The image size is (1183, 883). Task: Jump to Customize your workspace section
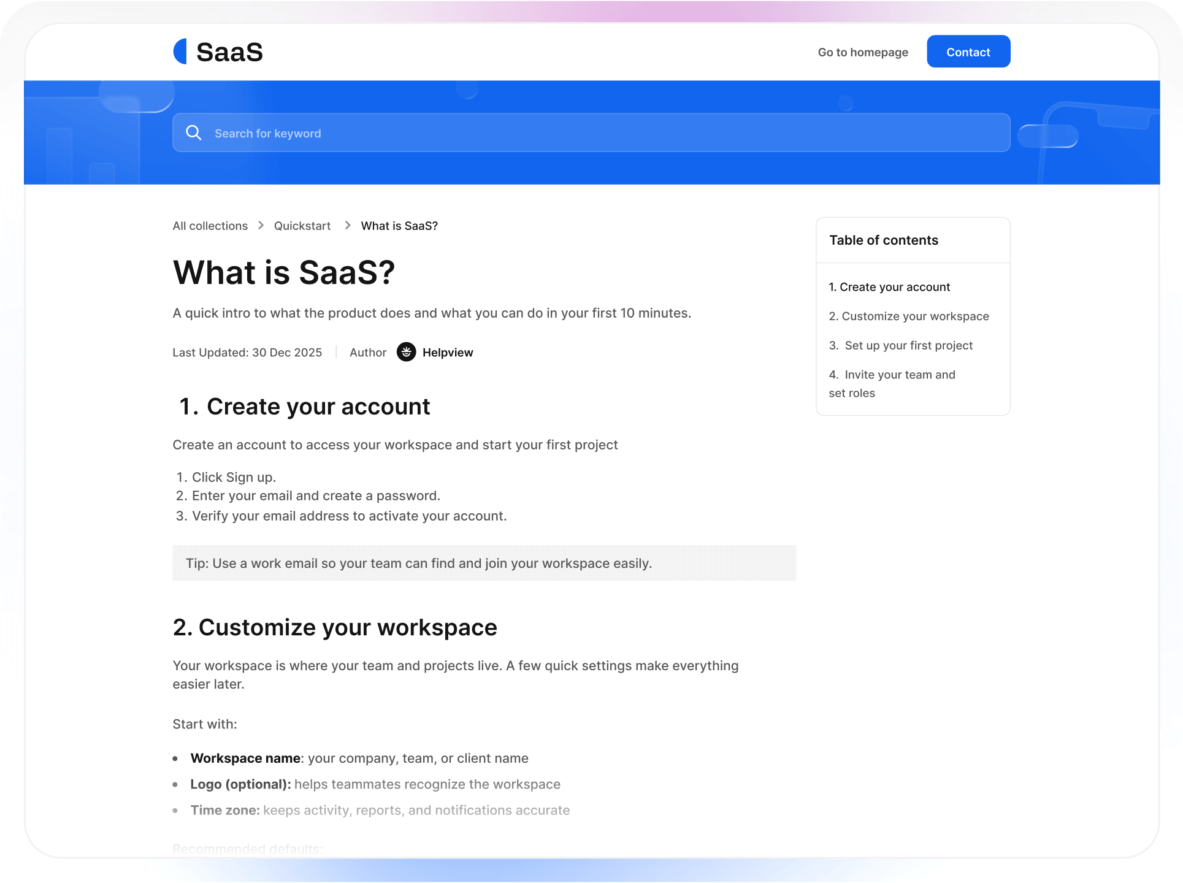[x=909, y=316]
